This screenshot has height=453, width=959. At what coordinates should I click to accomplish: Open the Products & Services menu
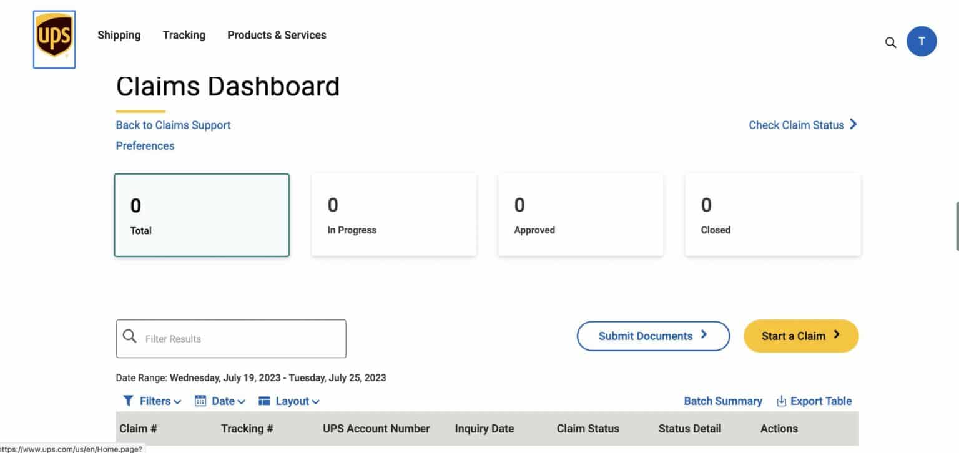[x=277, y=35]
